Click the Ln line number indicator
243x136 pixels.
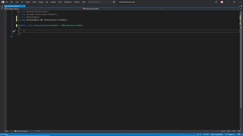[x=223, y=131]
